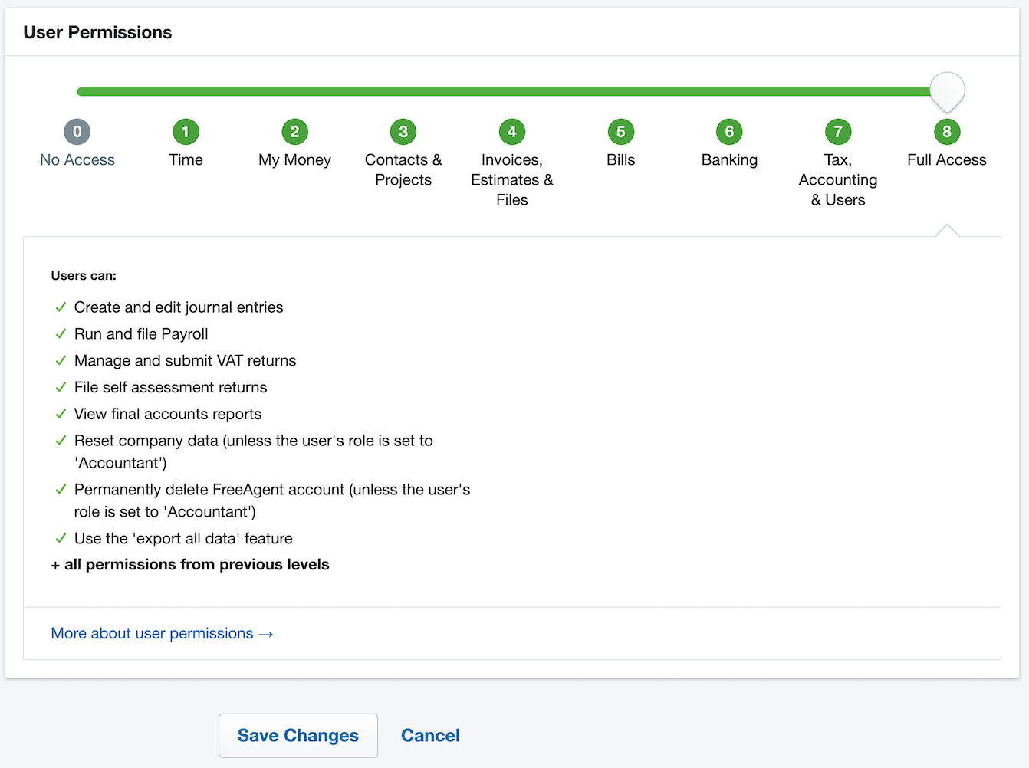Select the green level 1 Time marker
1029x768 pixels.
point(186,131)
